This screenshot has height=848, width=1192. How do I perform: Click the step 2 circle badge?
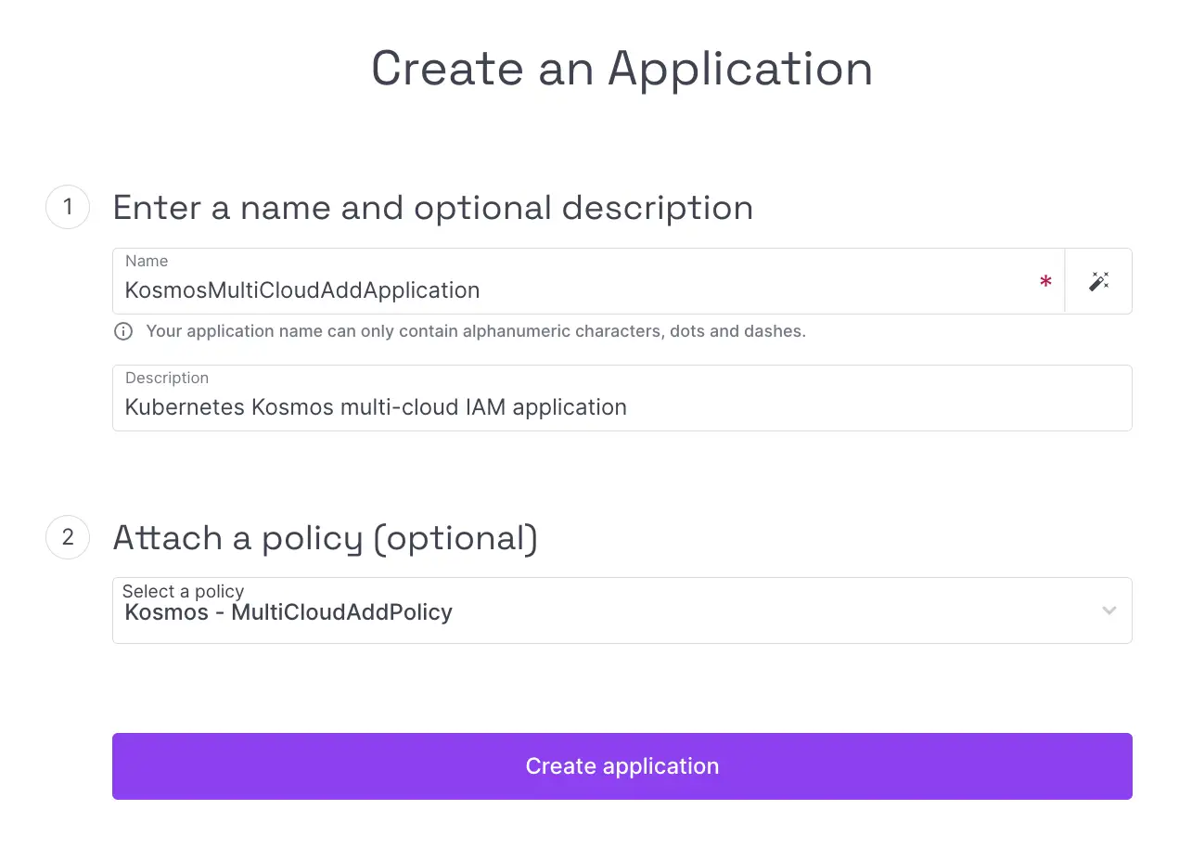tap(68, 537)
